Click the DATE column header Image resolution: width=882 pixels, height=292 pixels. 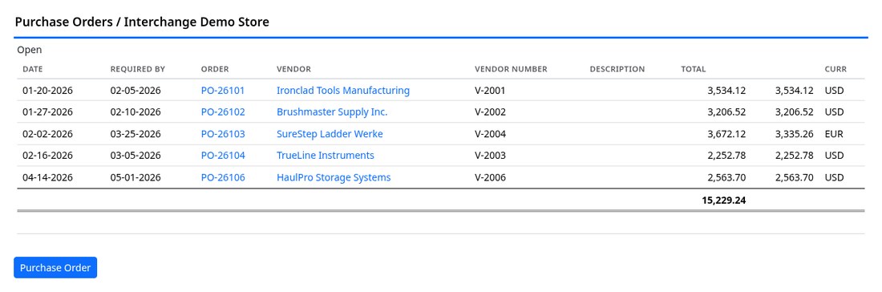coord(33,69)
